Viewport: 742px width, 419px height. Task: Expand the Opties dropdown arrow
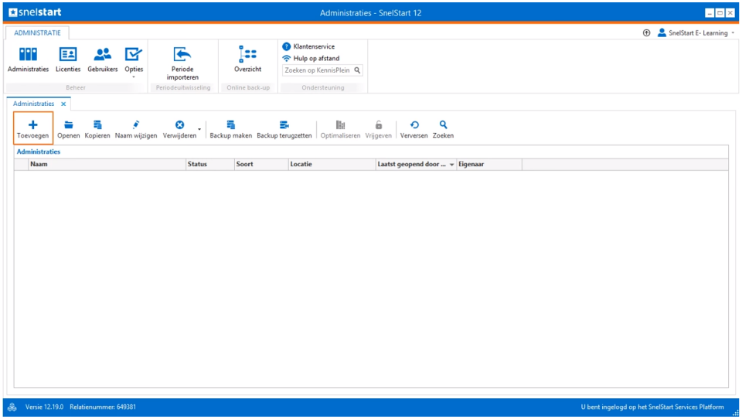134,77
